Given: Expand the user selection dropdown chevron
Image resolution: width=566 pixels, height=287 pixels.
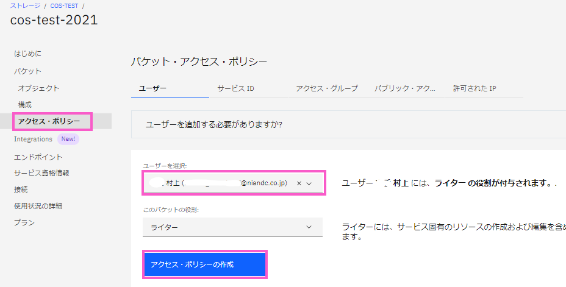Looking at the screenshot, I should tap(309, 183).
